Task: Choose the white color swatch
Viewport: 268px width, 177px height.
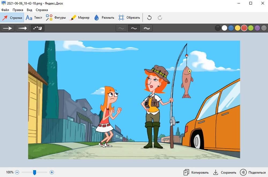Action: click(x=224, y=28)
